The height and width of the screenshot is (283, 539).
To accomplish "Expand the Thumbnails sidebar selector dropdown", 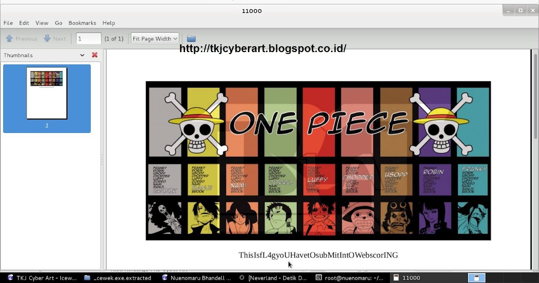I will coord(82,55).
